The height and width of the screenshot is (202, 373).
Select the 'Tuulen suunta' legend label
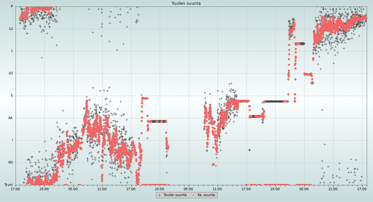175,195
